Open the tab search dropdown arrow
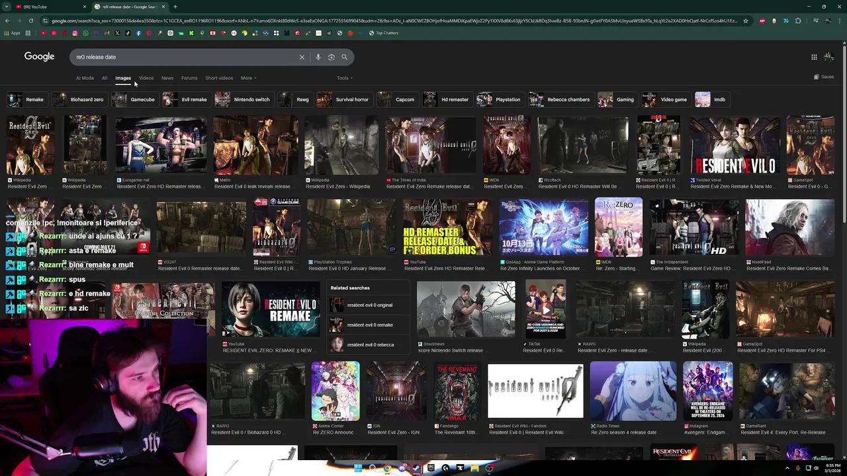Screen dimensions: 847x476 click(7, 7)
